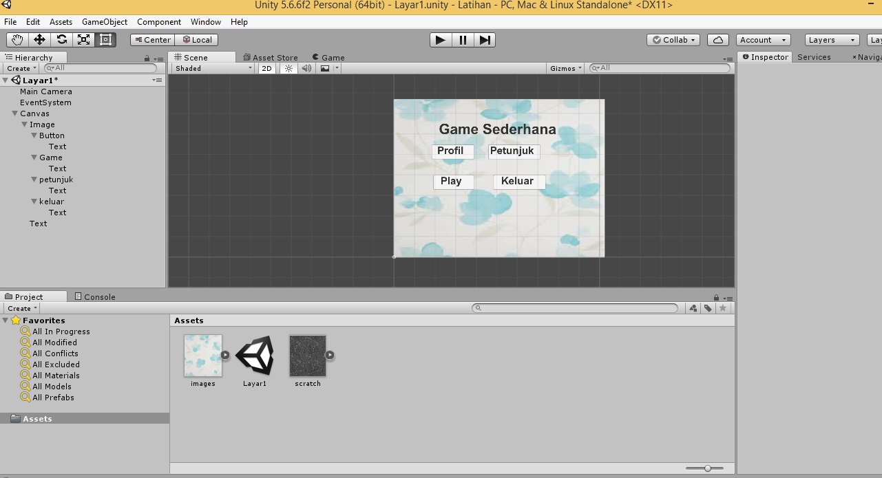The image size is (882, 478).
Task: Open the Layers dropdown in the toolbar
Action: pos(831,39)
